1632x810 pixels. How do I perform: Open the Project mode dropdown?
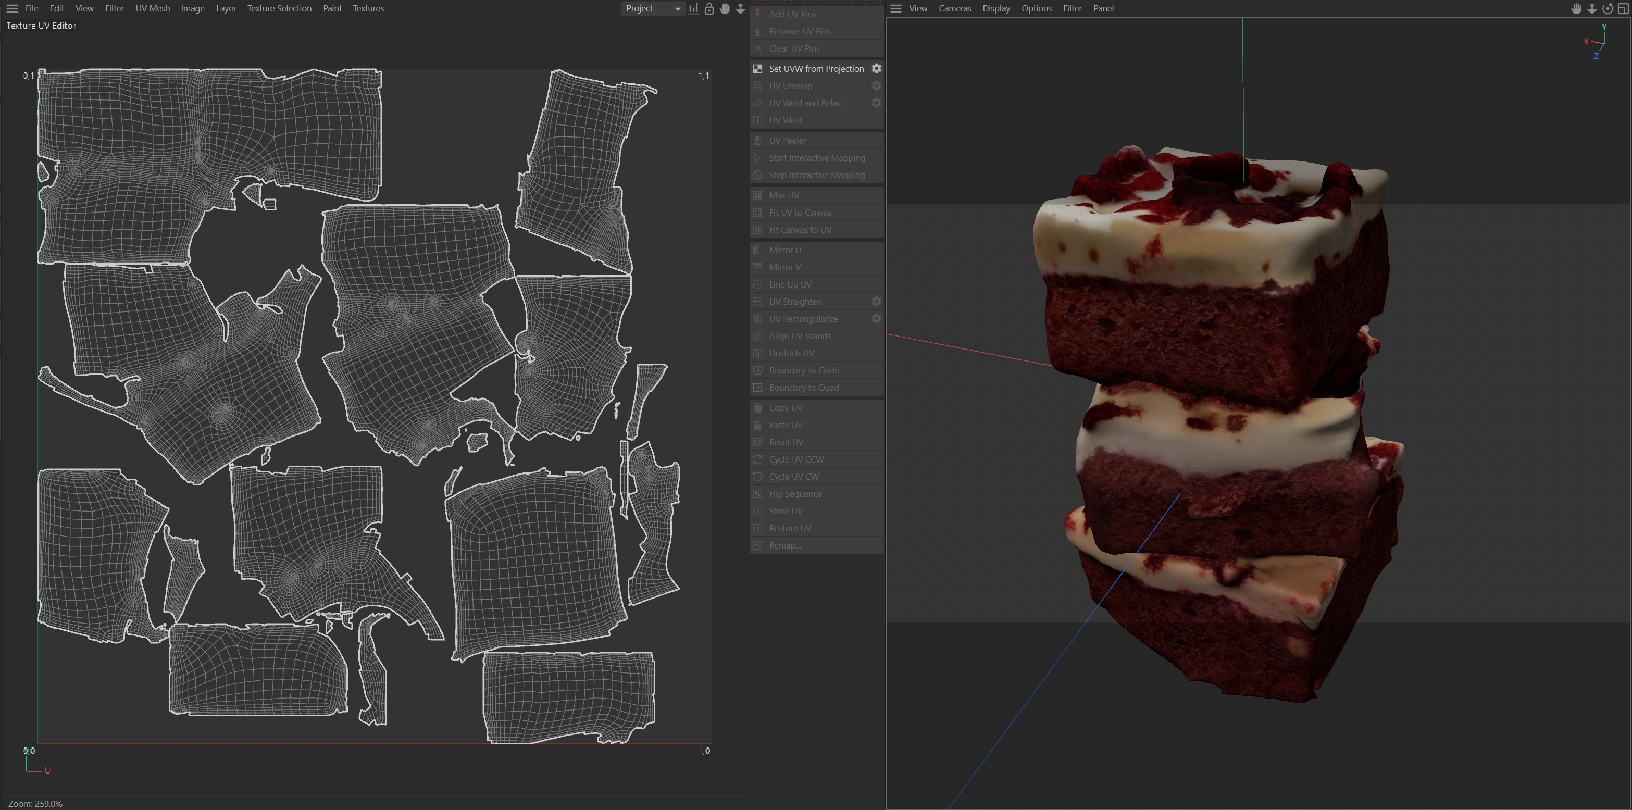click(x=652, y=8)
